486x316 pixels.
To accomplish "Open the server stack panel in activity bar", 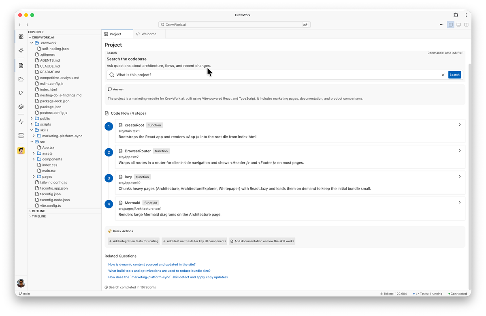I will tap(21, 136).
